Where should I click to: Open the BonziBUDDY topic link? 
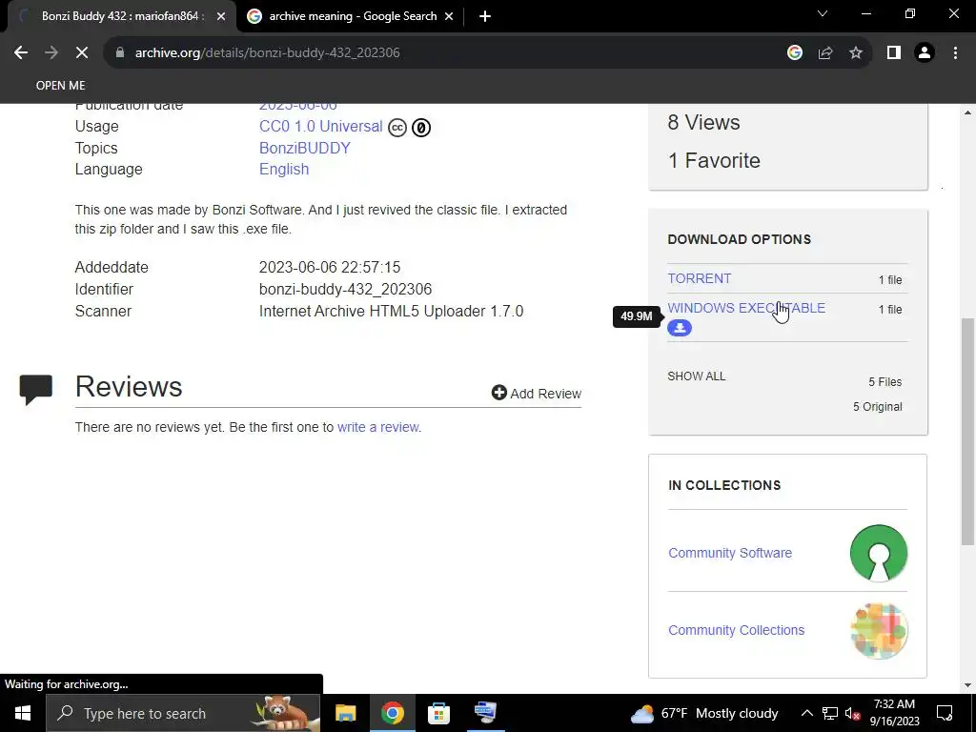pos(305,148)
